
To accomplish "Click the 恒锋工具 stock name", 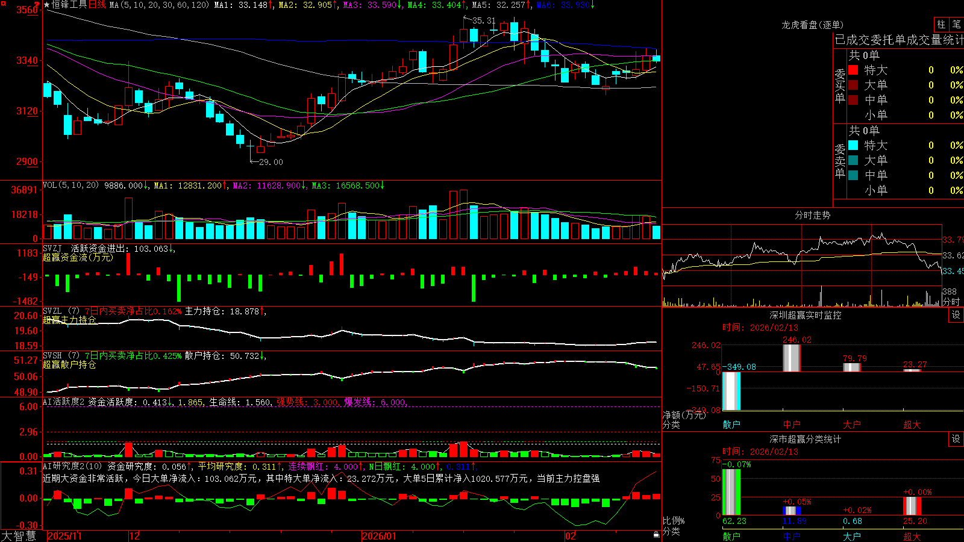I will click(x=69, y=5).
